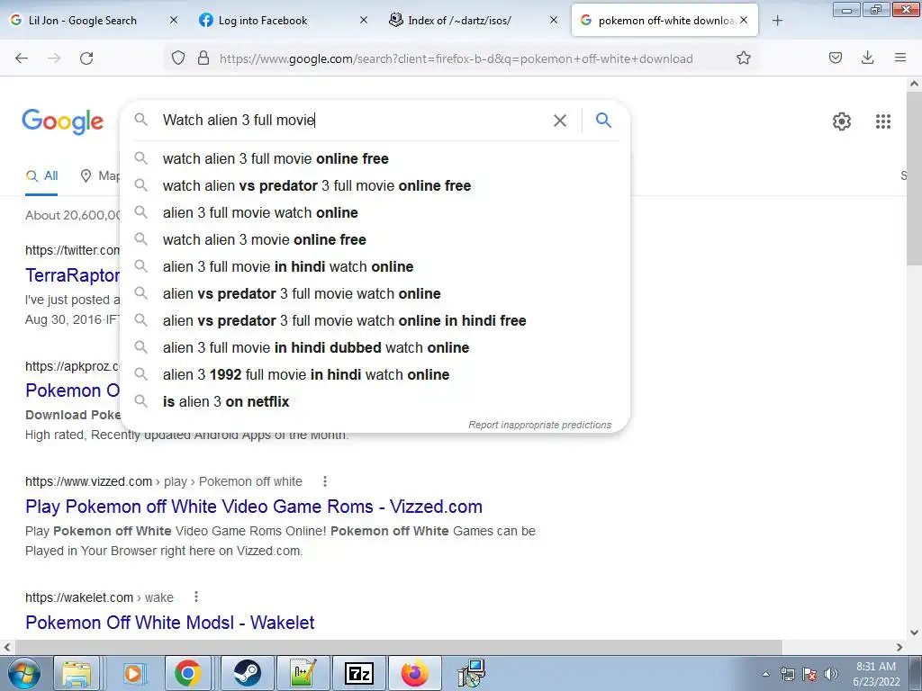Open the Windows Start button

(x=23, y=673)
